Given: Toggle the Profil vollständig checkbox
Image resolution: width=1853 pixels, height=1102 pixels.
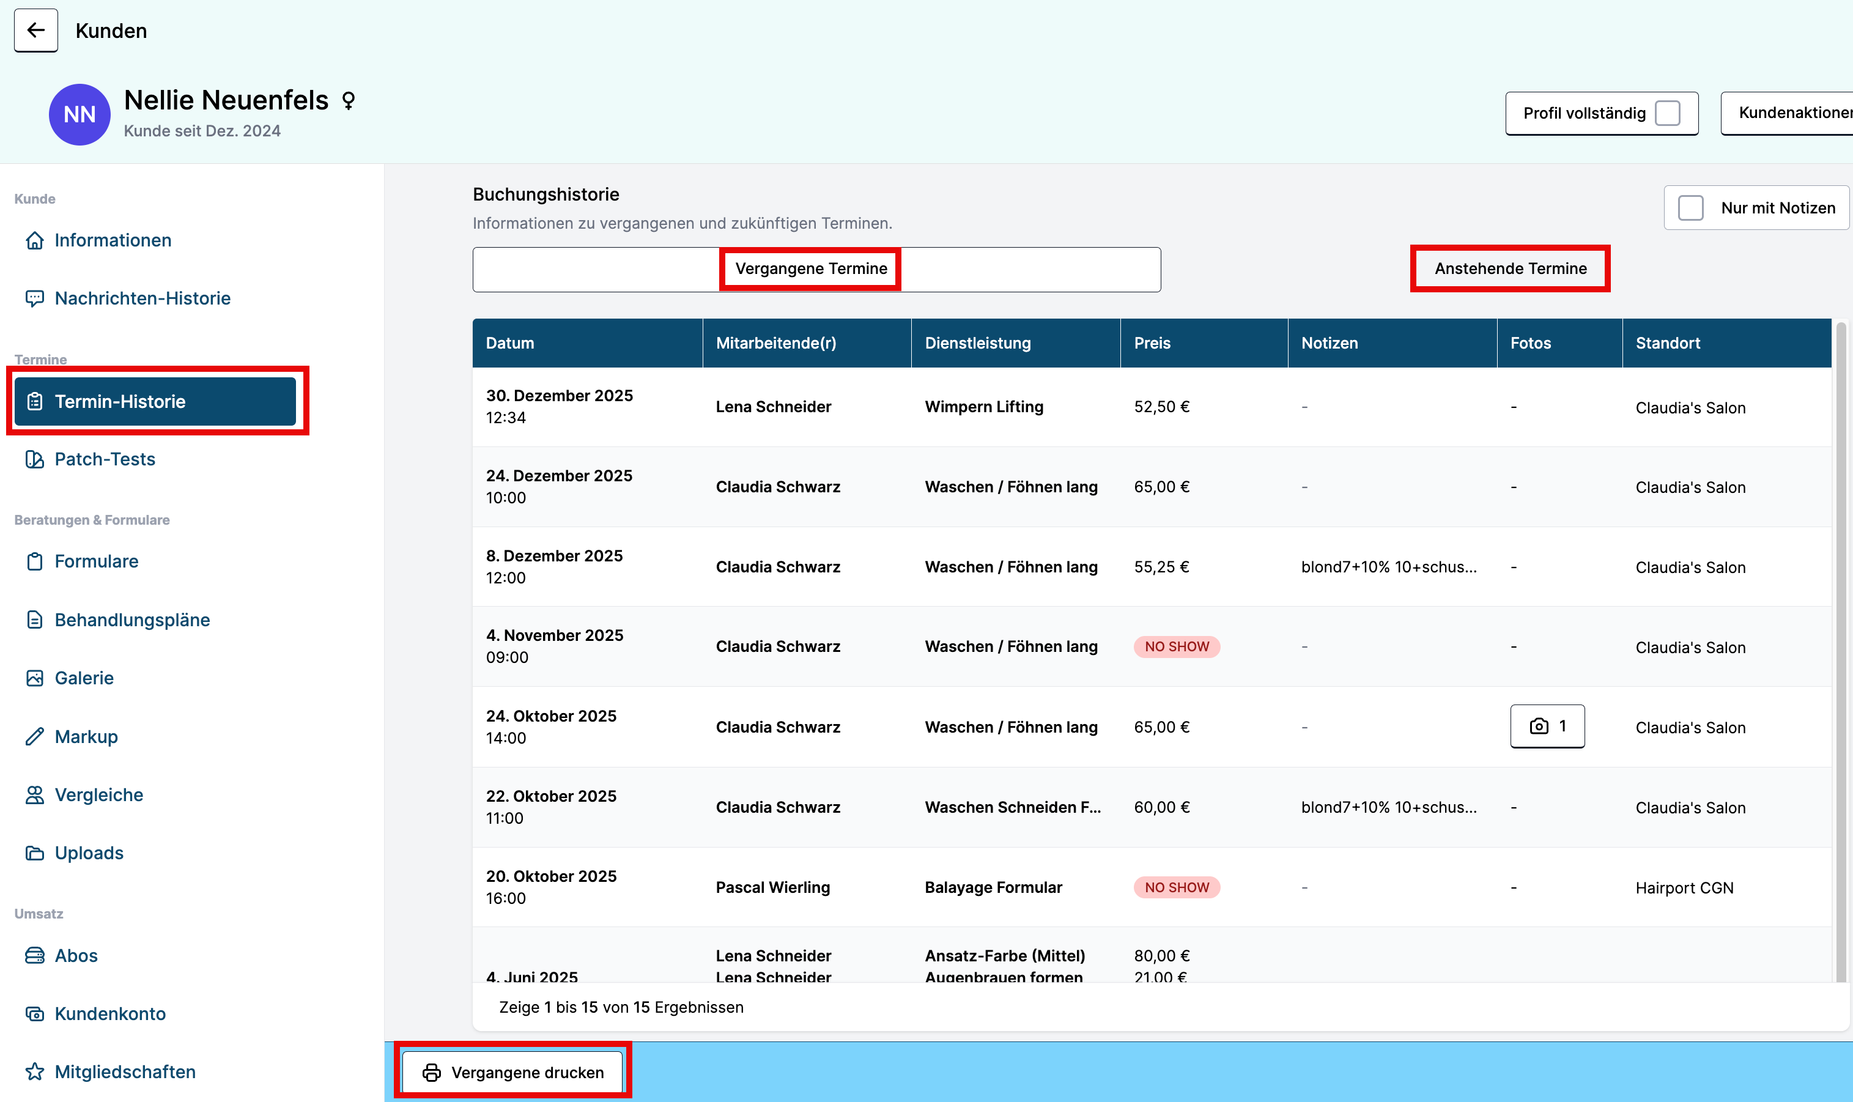Looking at the screenshot, I should point(1668,113).
